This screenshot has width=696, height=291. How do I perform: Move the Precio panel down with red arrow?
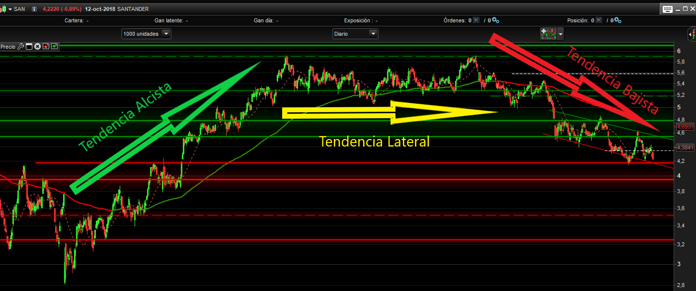click(x=46, y=47)
